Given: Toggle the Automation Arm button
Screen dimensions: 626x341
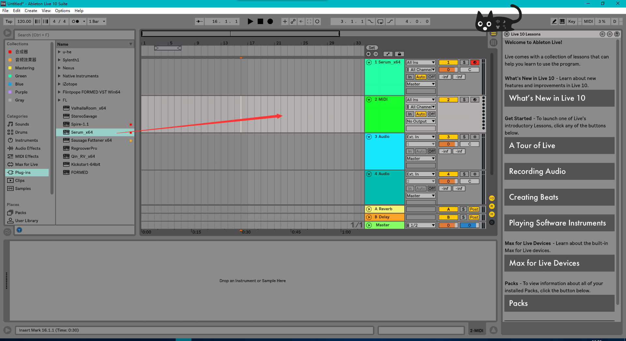Looking at the screenshot, I should [293, 21].
